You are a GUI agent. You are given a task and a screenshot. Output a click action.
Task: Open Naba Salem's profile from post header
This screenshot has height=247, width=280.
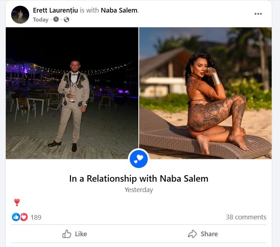[x=119, y=10]
